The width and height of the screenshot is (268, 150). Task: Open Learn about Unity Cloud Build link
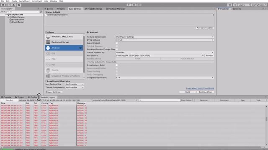click(x=200, y=88)
